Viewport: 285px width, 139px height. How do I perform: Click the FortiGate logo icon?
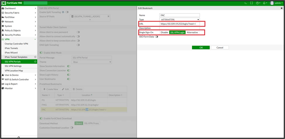click(4, 3)
